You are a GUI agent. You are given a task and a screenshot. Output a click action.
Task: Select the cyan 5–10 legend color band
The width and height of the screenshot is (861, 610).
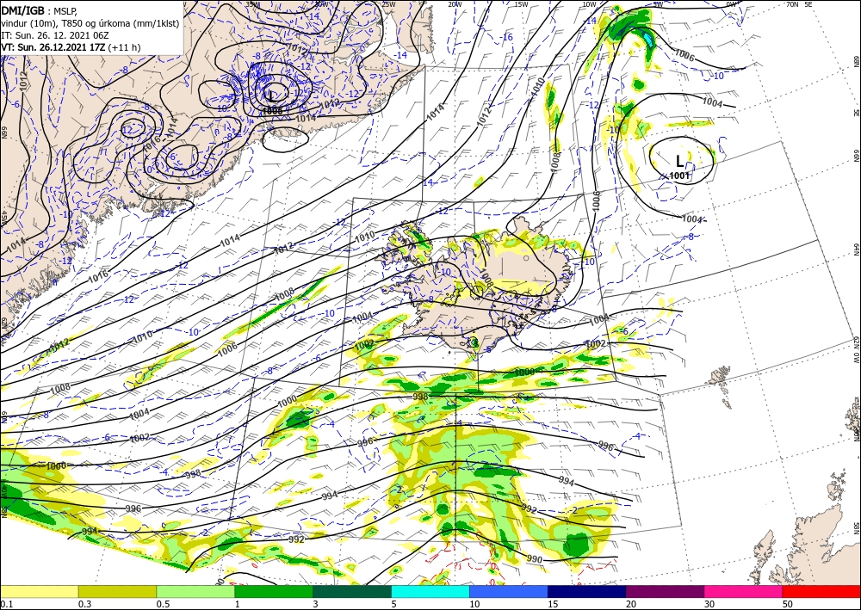(430, 592)
